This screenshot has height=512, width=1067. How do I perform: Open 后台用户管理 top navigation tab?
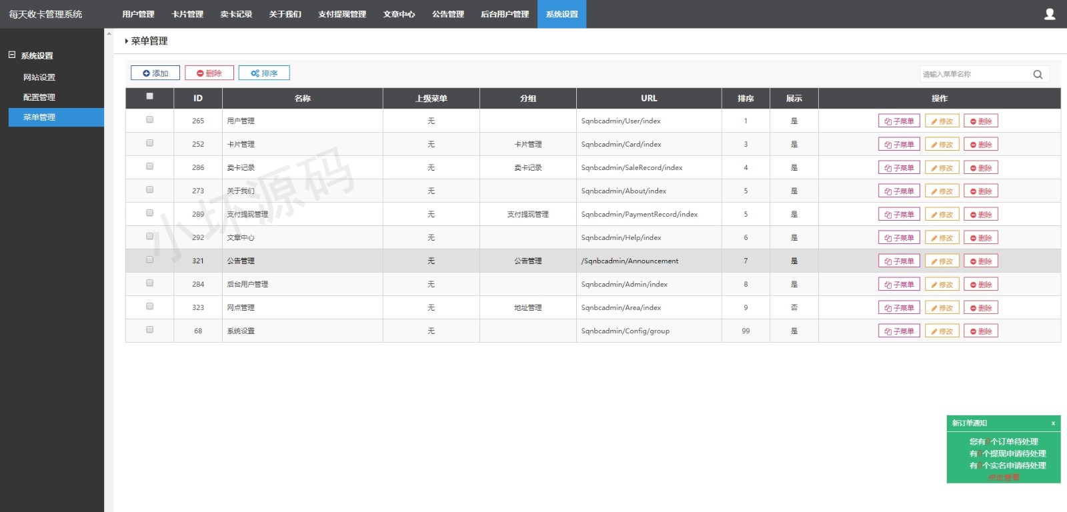tap(505, 14)
